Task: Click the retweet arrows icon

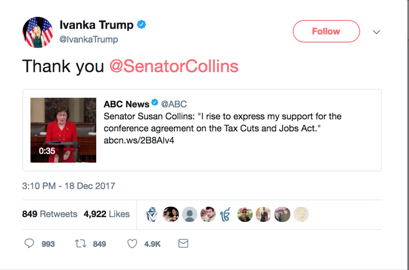Action: point(81,244)
